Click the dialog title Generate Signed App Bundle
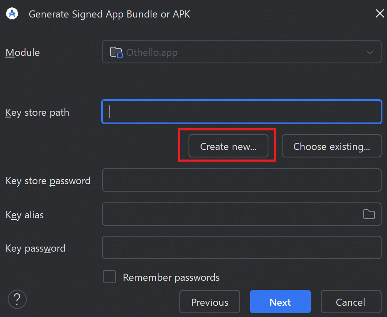 (x=109, y=14)
